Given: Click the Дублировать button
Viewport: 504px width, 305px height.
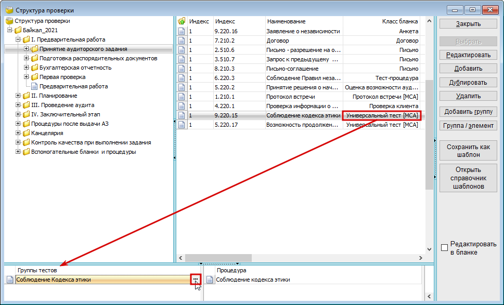Looking at the screenshot, I should tap(468, 83).
